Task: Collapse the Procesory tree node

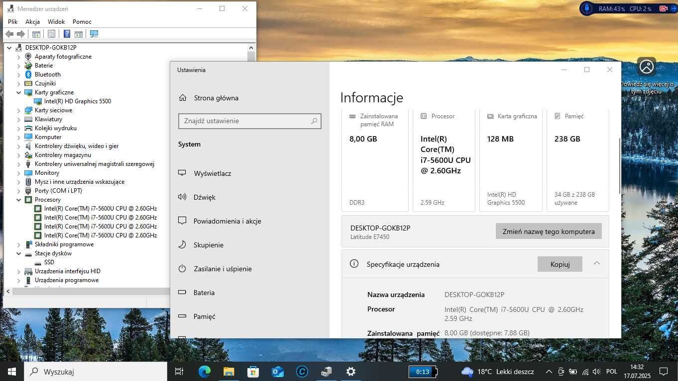Action: [19, 200]
